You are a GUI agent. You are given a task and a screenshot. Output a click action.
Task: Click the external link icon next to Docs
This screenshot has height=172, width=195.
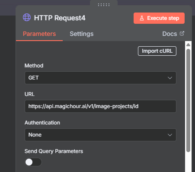pos(182,33)
